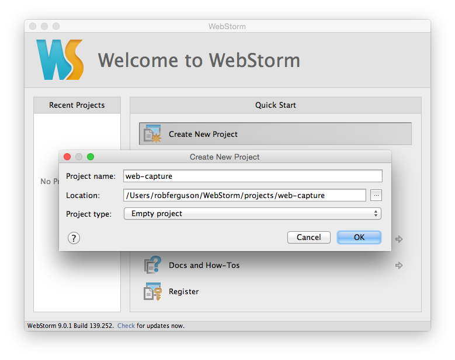This screenshot has height=360, width=455.
Task: Browse for location with the ellipsis button
Action: (x=376, y=195)
